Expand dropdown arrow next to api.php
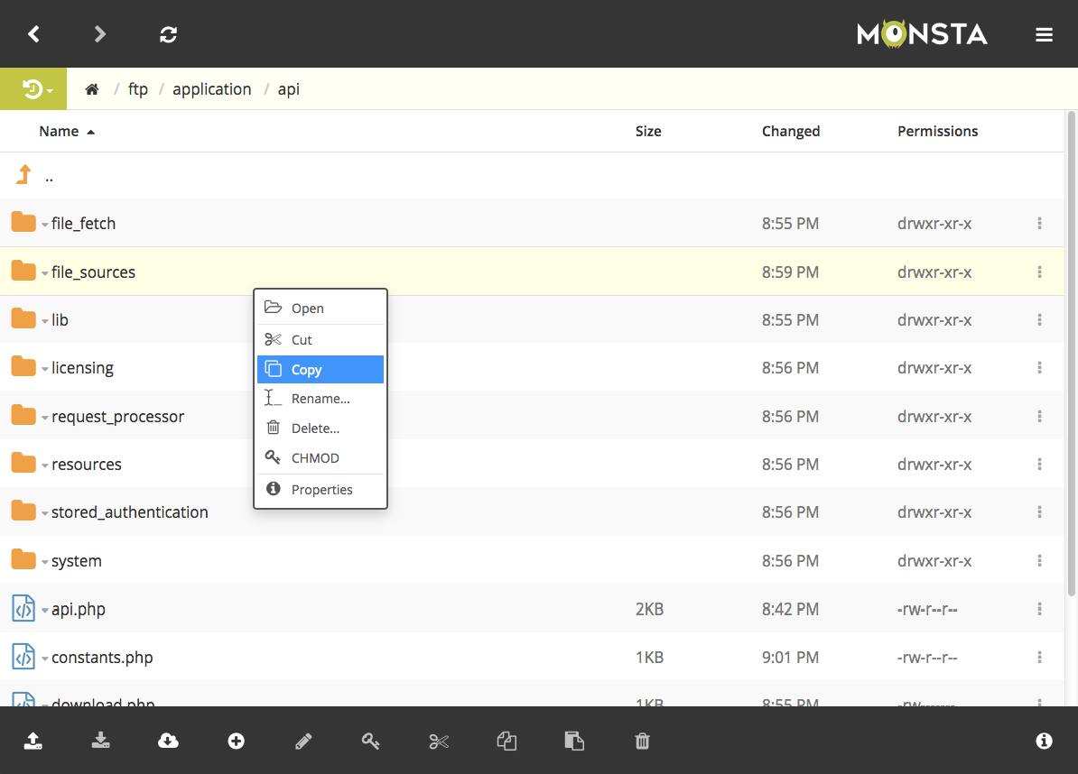 point(44,611)
